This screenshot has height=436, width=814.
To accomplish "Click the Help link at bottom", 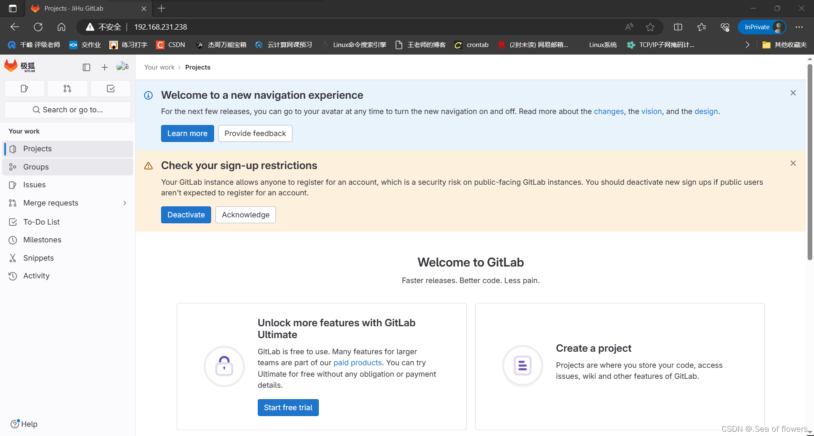I will (24, 424).
